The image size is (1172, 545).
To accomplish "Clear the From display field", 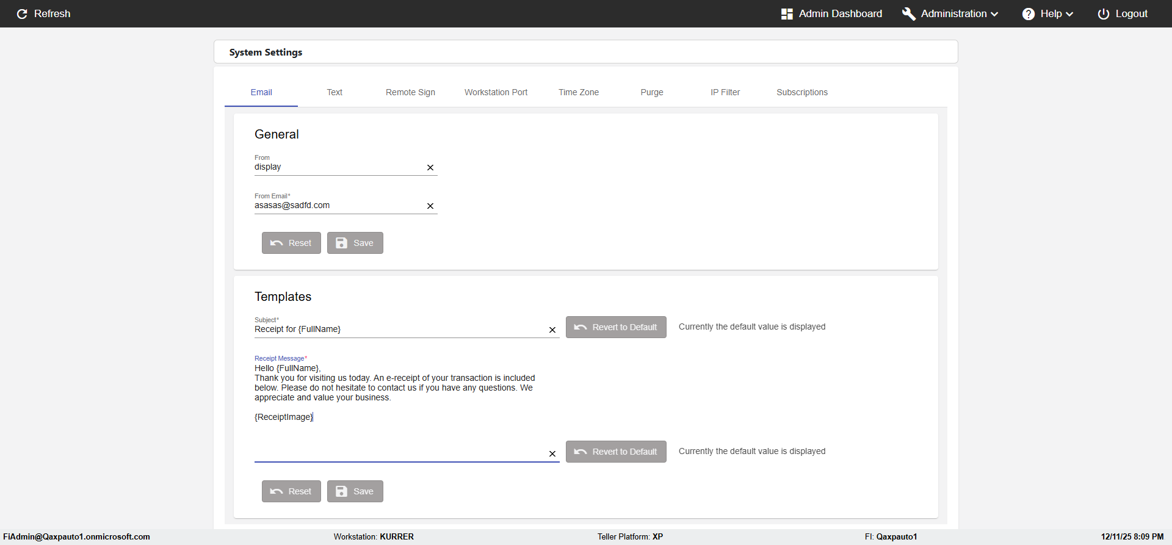I will [430, 167].
